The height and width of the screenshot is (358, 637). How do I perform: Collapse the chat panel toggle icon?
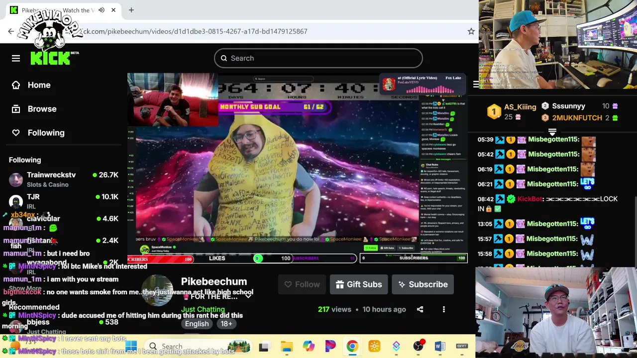point(476,85)
